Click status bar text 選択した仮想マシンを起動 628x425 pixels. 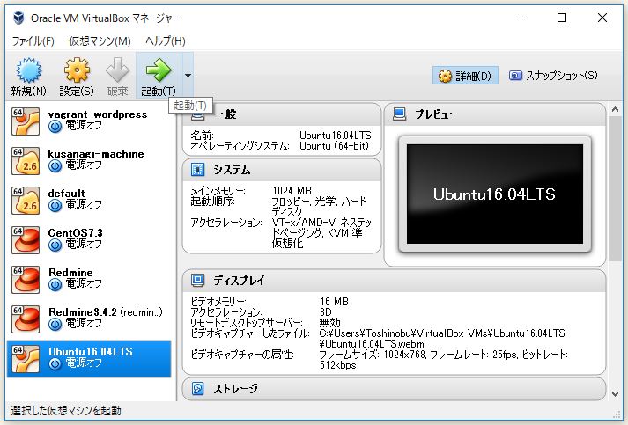(66, 411)
